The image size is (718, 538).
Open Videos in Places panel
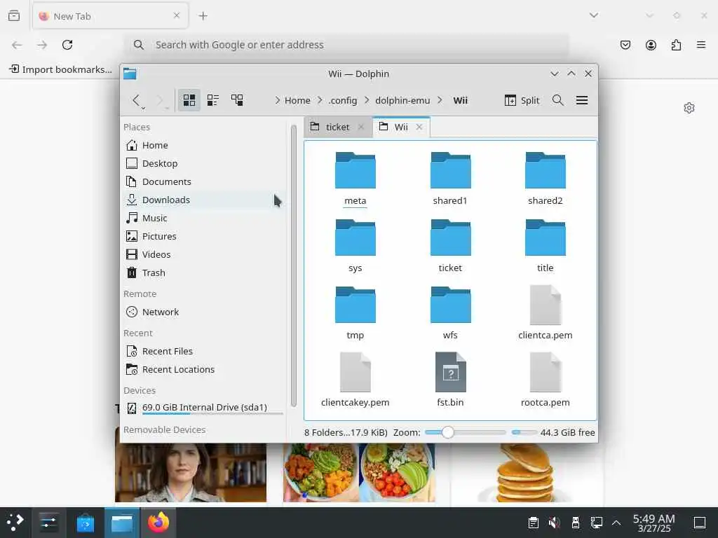204,254
